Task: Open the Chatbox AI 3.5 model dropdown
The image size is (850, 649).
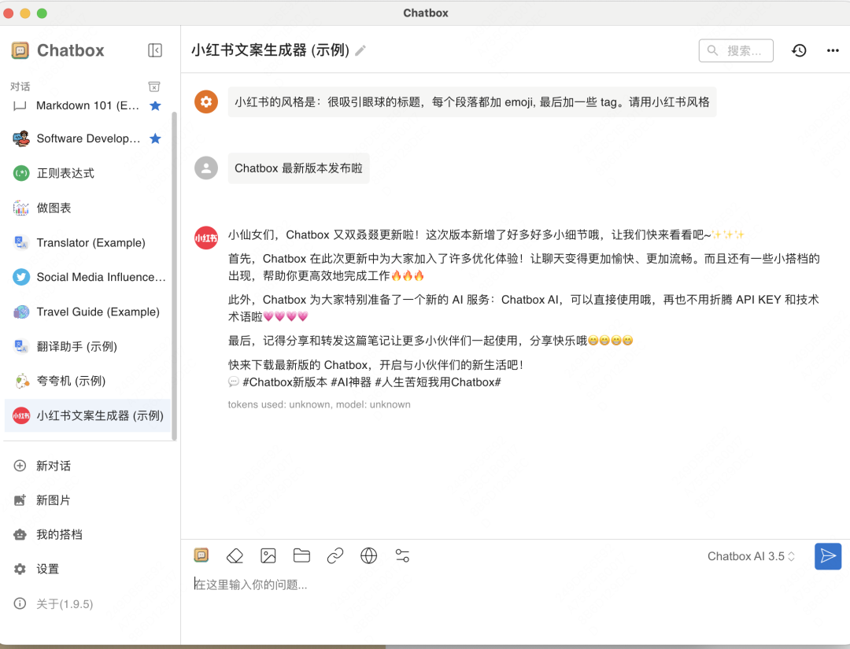Action: pyautogui.click(x=751, y=556)
